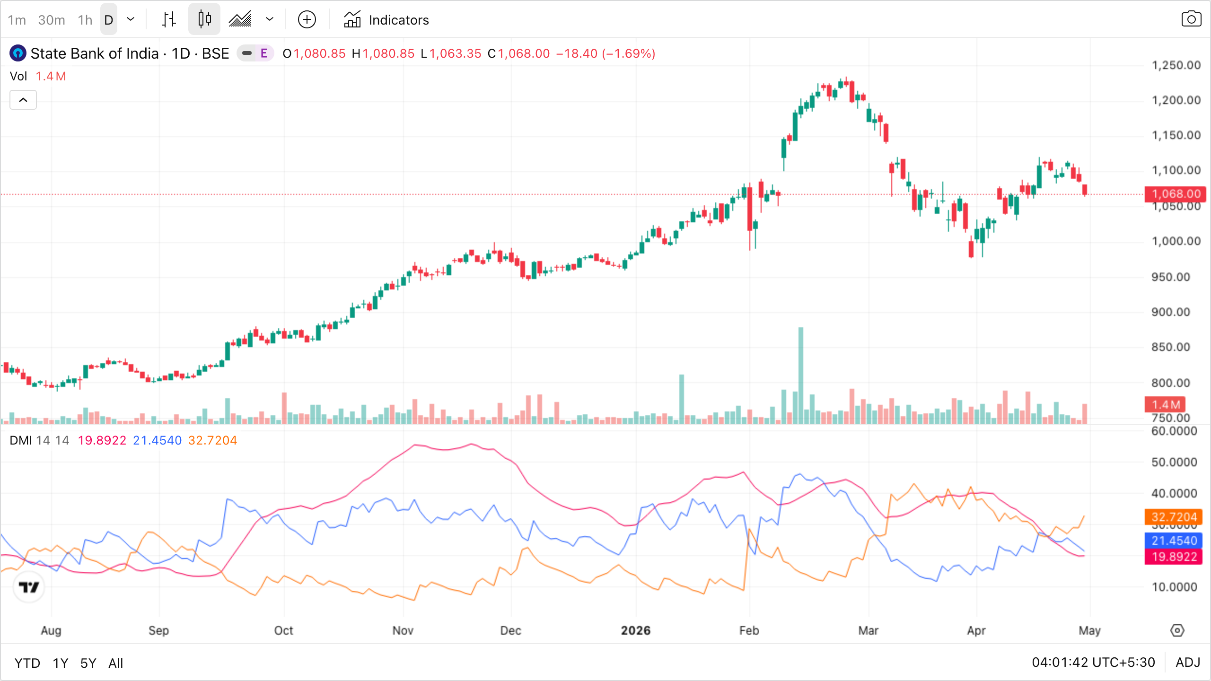The image size is (1211, 681).
Task: Click the 1,250.00 price scale label
Action: tap(1176, 65)
